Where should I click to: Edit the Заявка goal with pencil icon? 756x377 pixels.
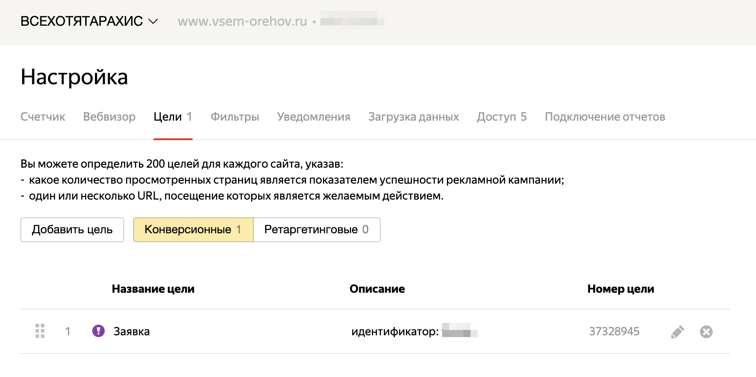[677, 332]
